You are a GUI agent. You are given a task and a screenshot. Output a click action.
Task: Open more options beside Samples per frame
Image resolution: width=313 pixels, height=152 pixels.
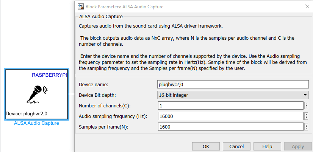click(x=306, y=127)
